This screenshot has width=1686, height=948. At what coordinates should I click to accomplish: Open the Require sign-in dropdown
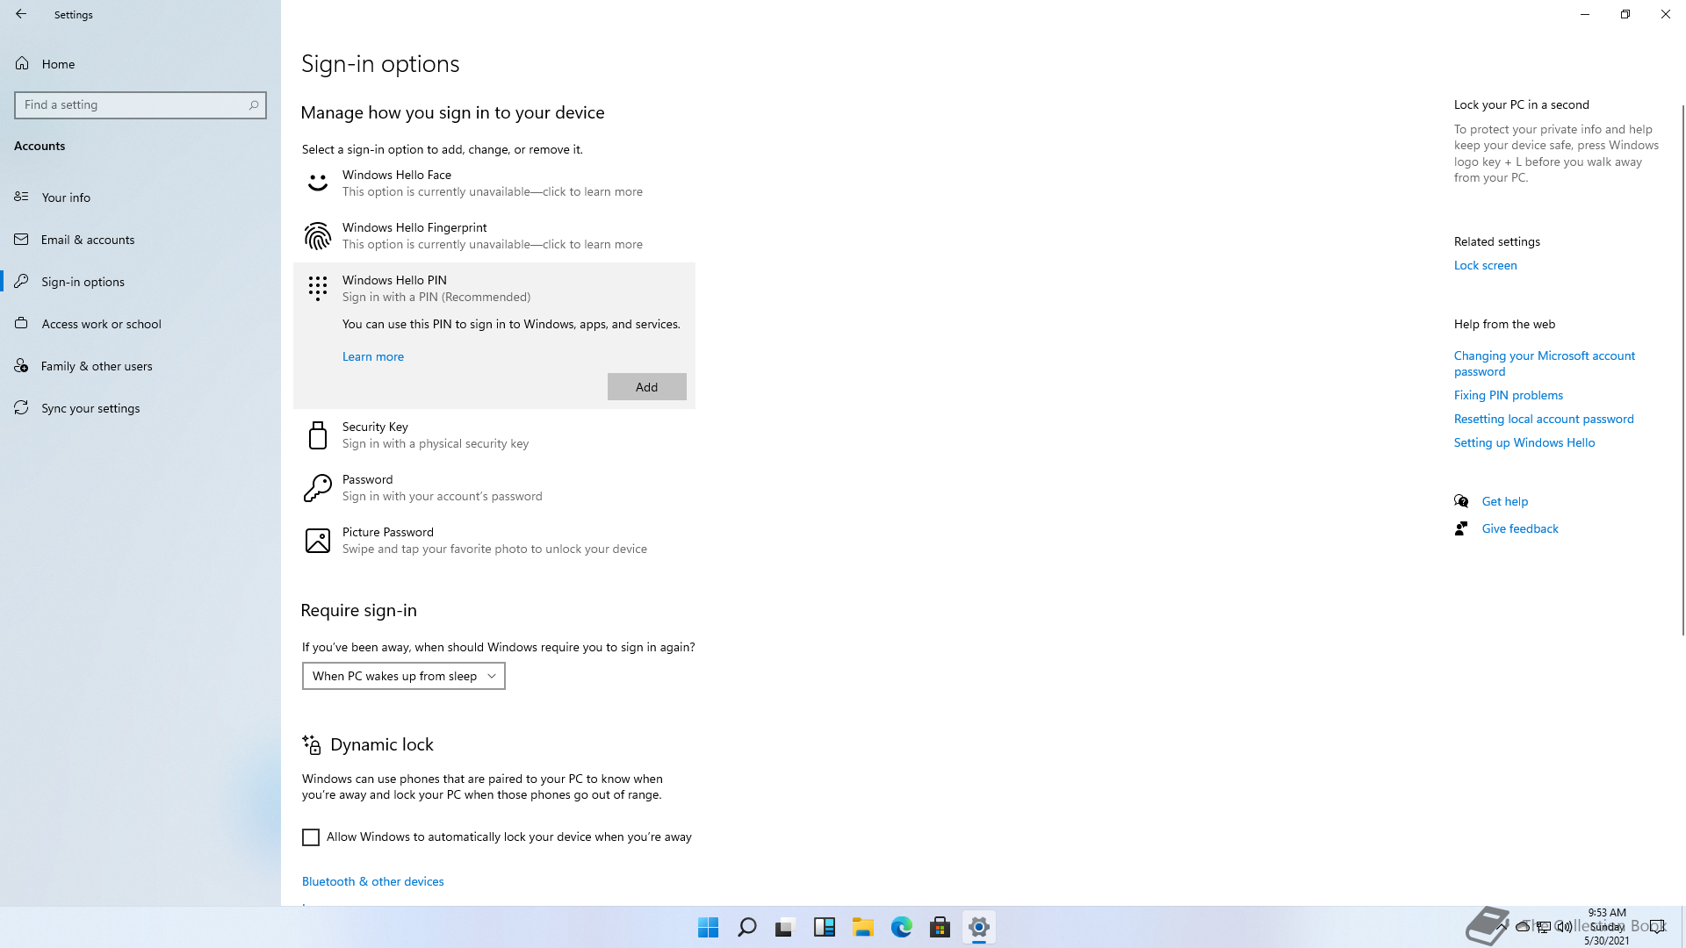(x=404, y=675)
